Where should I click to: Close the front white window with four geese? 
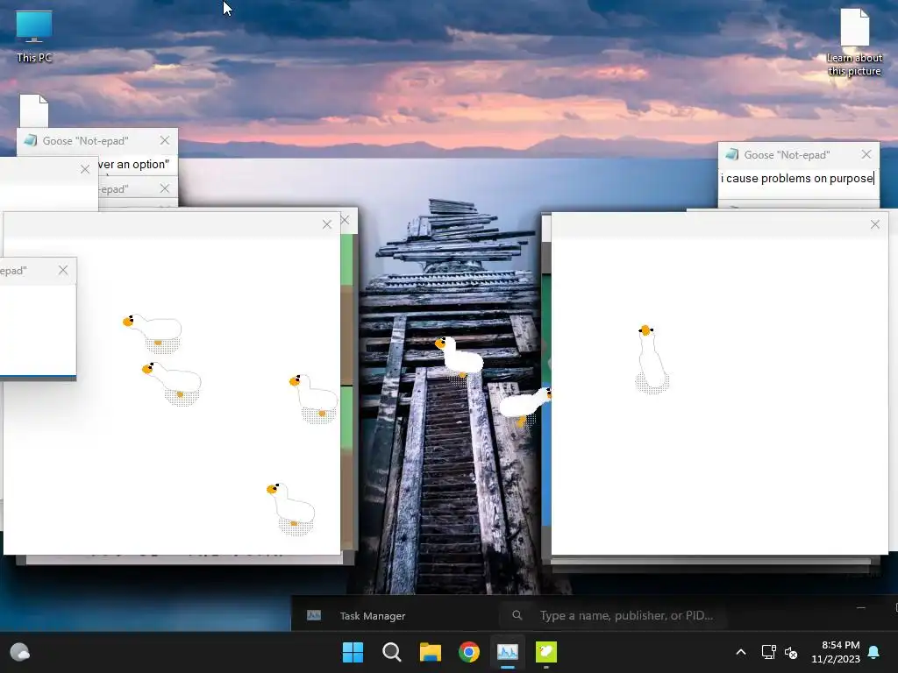pyautogui.click(x=327, y=224)
